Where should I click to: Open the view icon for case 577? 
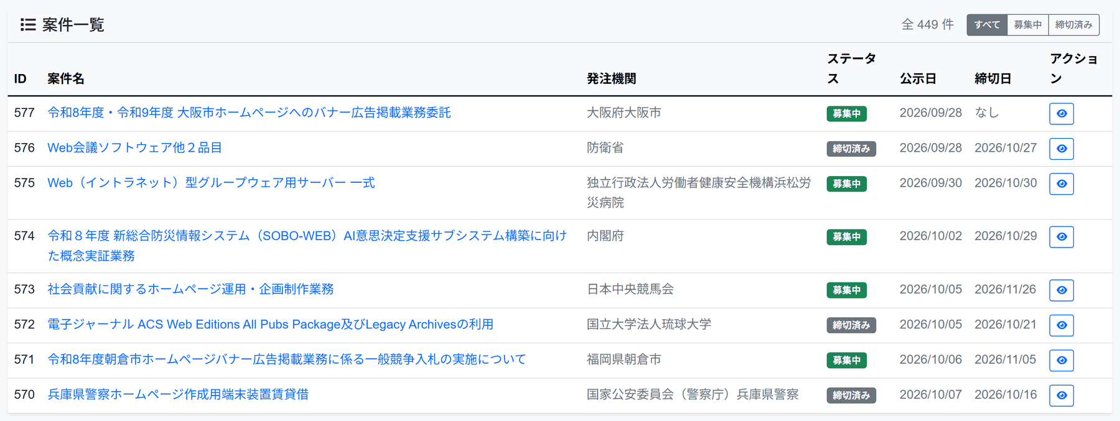1061,114
